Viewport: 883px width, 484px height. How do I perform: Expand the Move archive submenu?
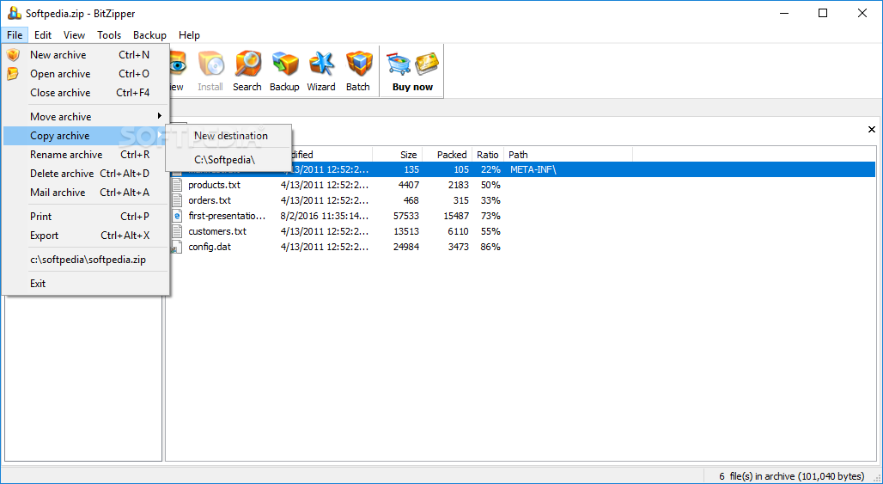pos(86,117)
